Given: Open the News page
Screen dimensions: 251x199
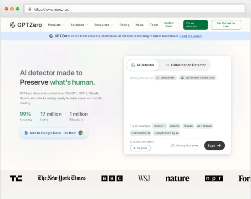Looking at the screenshot, I should click(140, 25).
